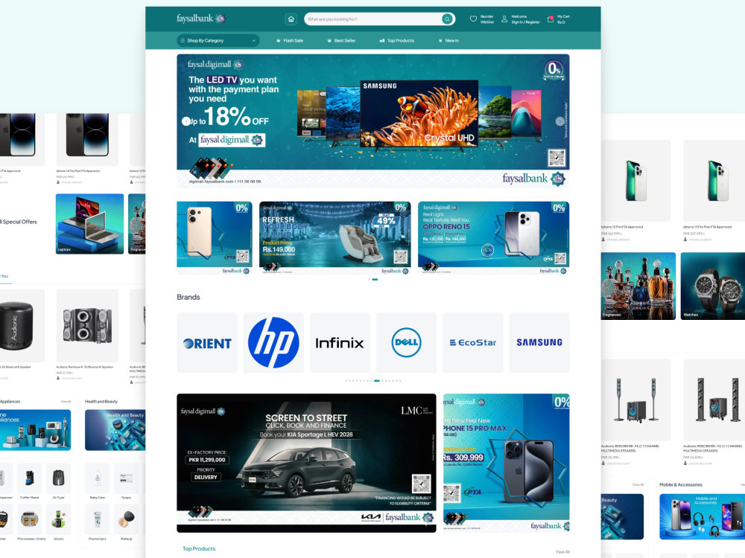Open the OPPO Reno 15 banner
Image resolution: width=745 pixels, height=558 pixels.
pyautogui.click(x=494, y=238)
